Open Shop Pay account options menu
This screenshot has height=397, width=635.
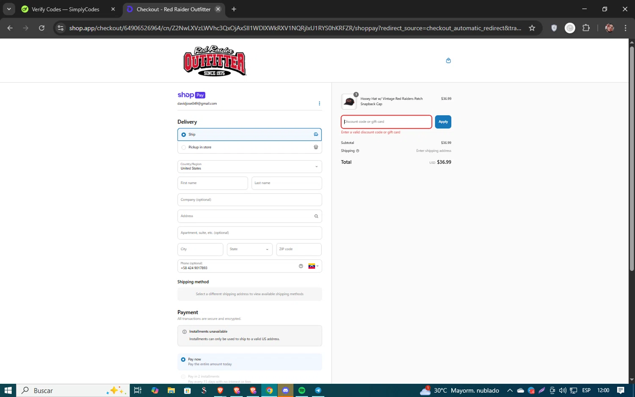pos(319,103)
